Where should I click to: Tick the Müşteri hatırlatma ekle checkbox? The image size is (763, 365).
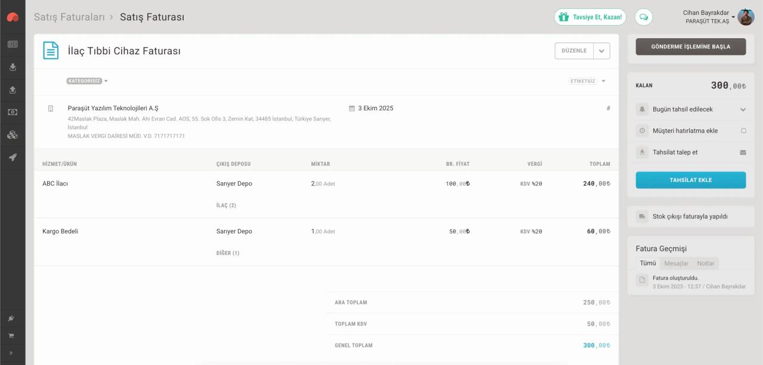(x=743, y=131)
